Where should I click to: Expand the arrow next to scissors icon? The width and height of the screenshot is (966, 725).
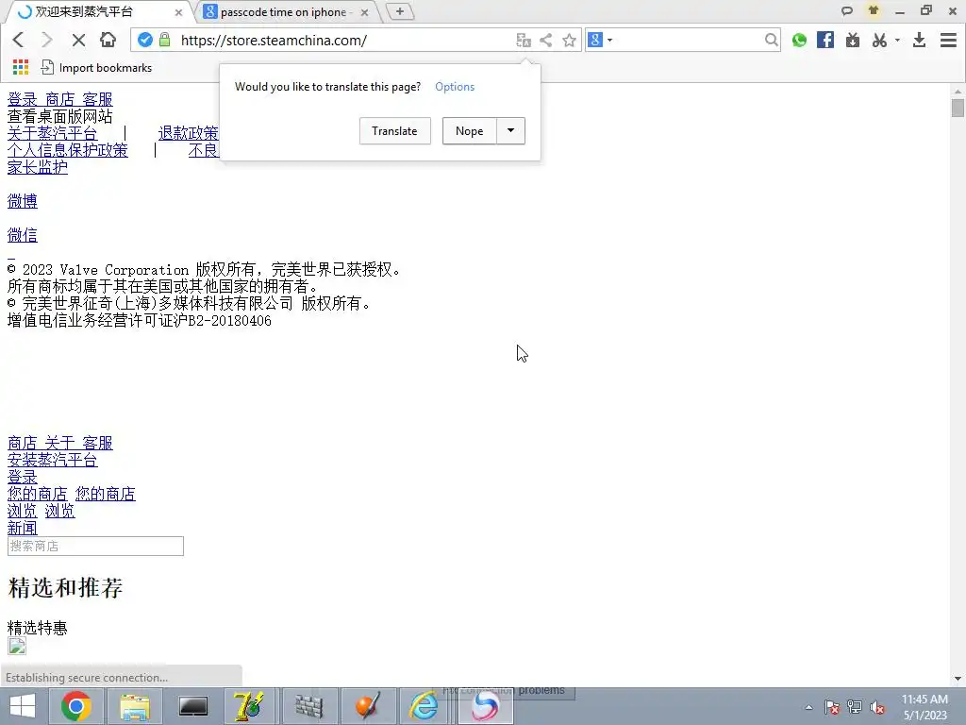(x=898, y=40)
